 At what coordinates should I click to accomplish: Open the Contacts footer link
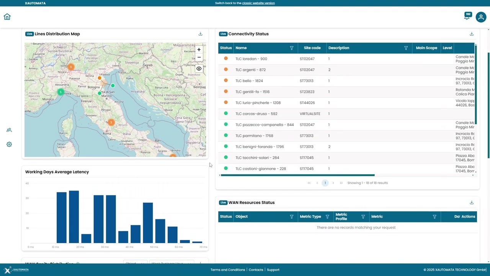click(x=256, y=270)
